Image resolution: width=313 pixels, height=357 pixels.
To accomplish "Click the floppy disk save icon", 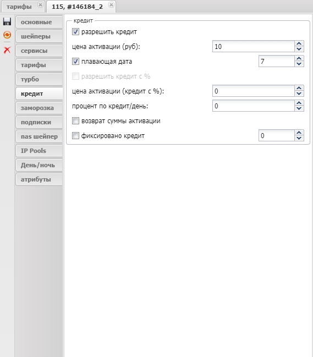I will (x=7, y=21).
